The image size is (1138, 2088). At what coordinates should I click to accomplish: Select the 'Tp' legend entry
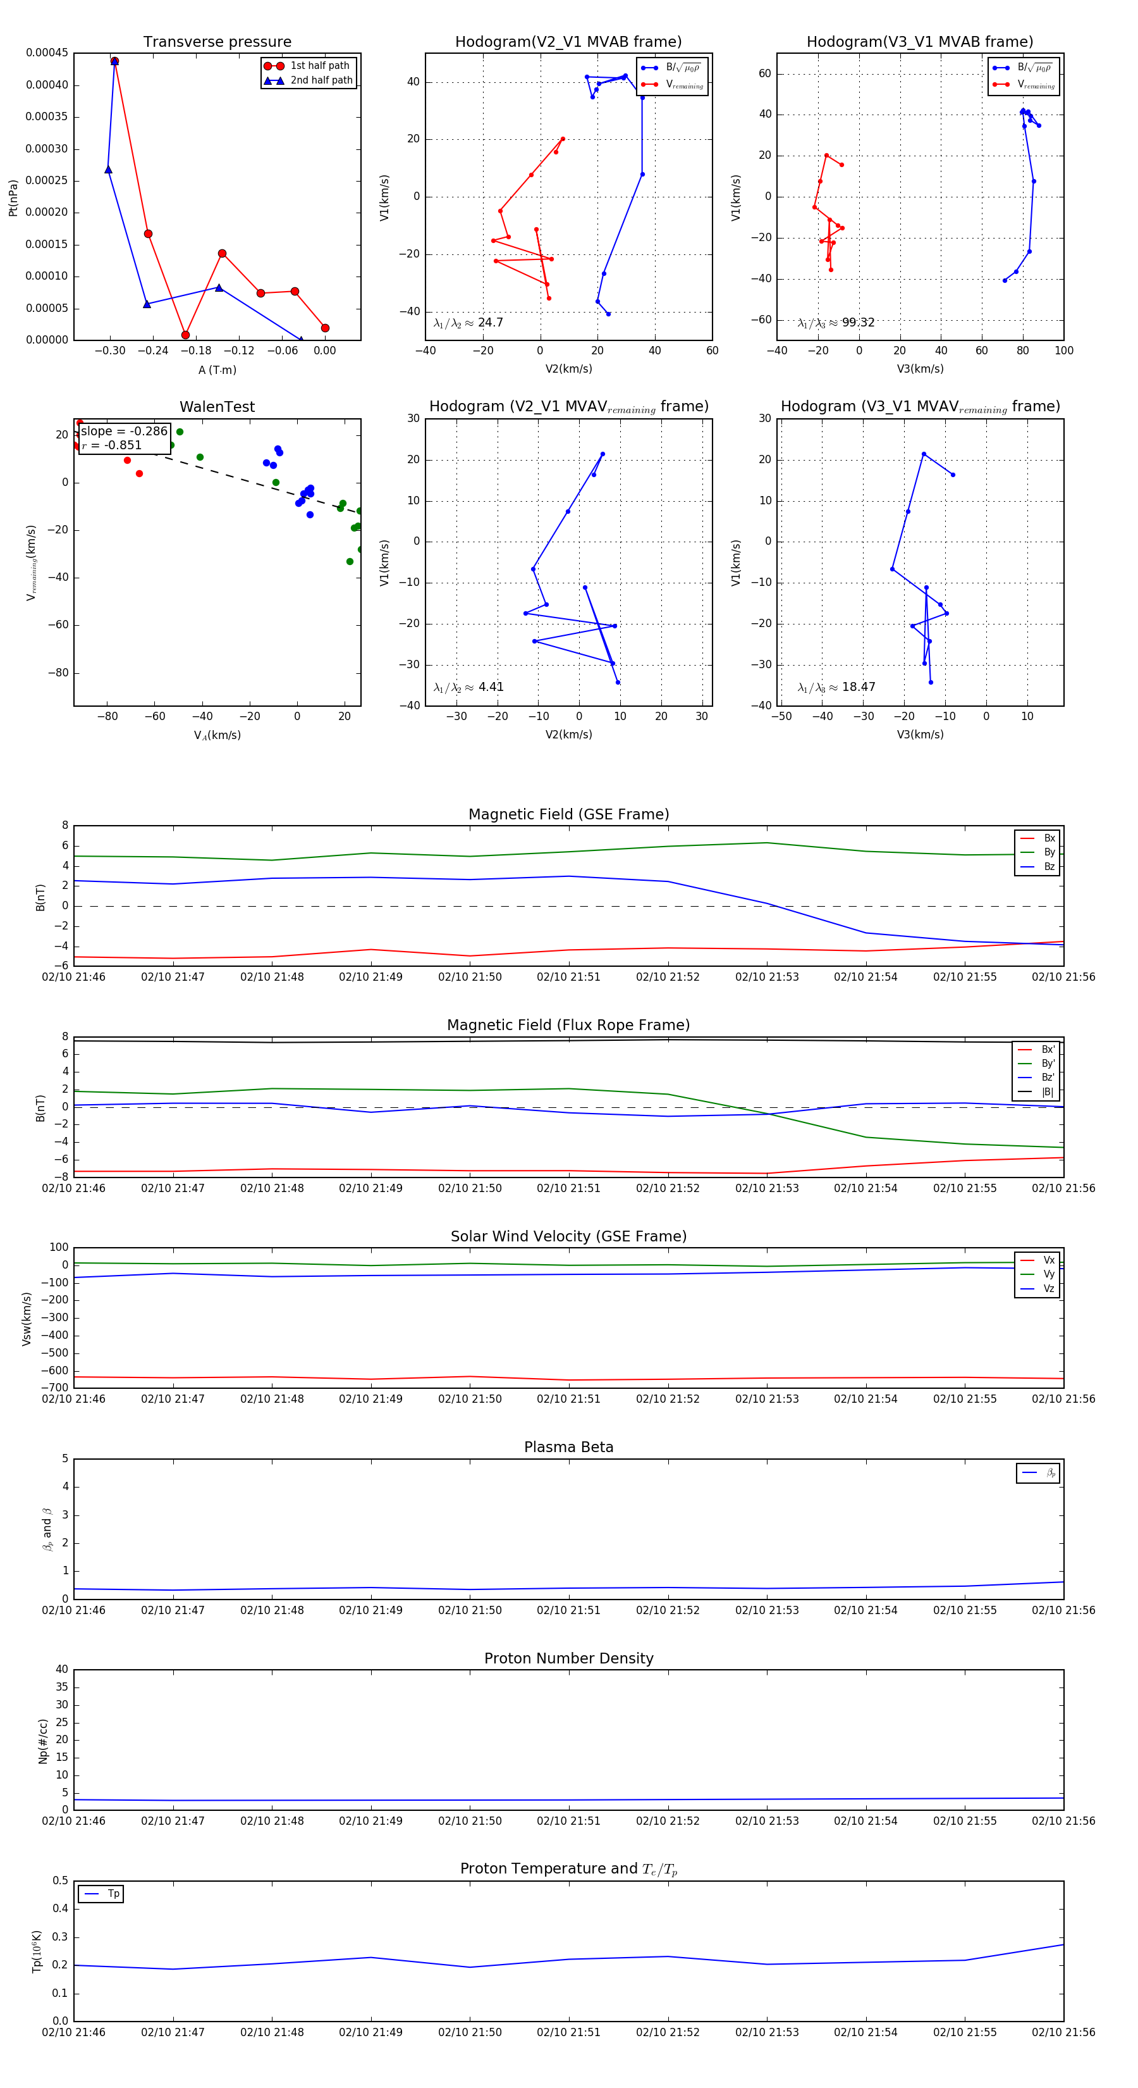(101, 1894)
